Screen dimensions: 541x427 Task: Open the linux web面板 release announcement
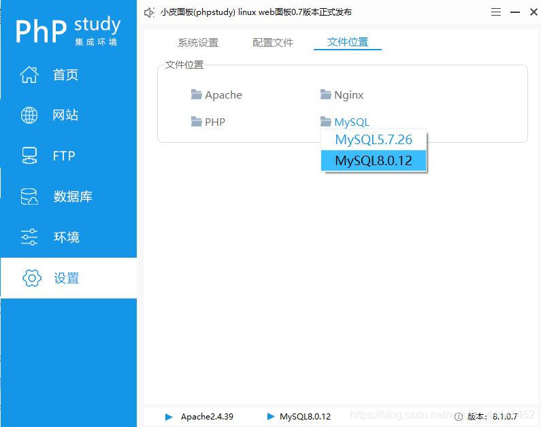point(256,12)
